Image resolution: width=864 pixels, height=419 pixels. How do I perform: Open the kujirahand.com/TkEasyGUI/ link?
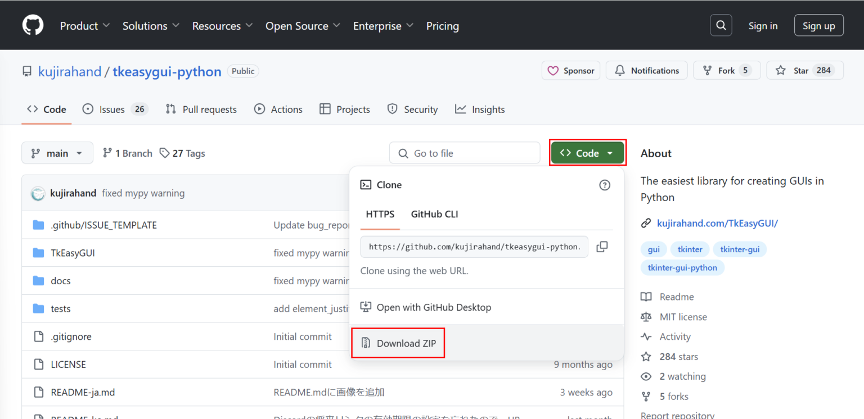(717, 223)
